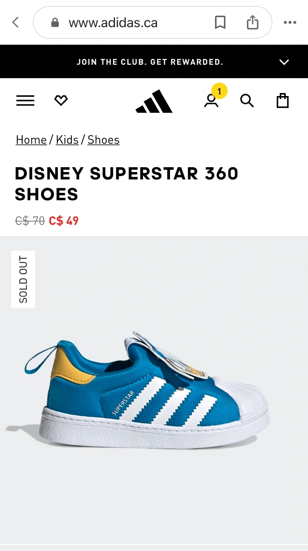Viewport: 308px width, 551px height.
Task: Go to the Home breadcrumb
Action: pos(31,140)
